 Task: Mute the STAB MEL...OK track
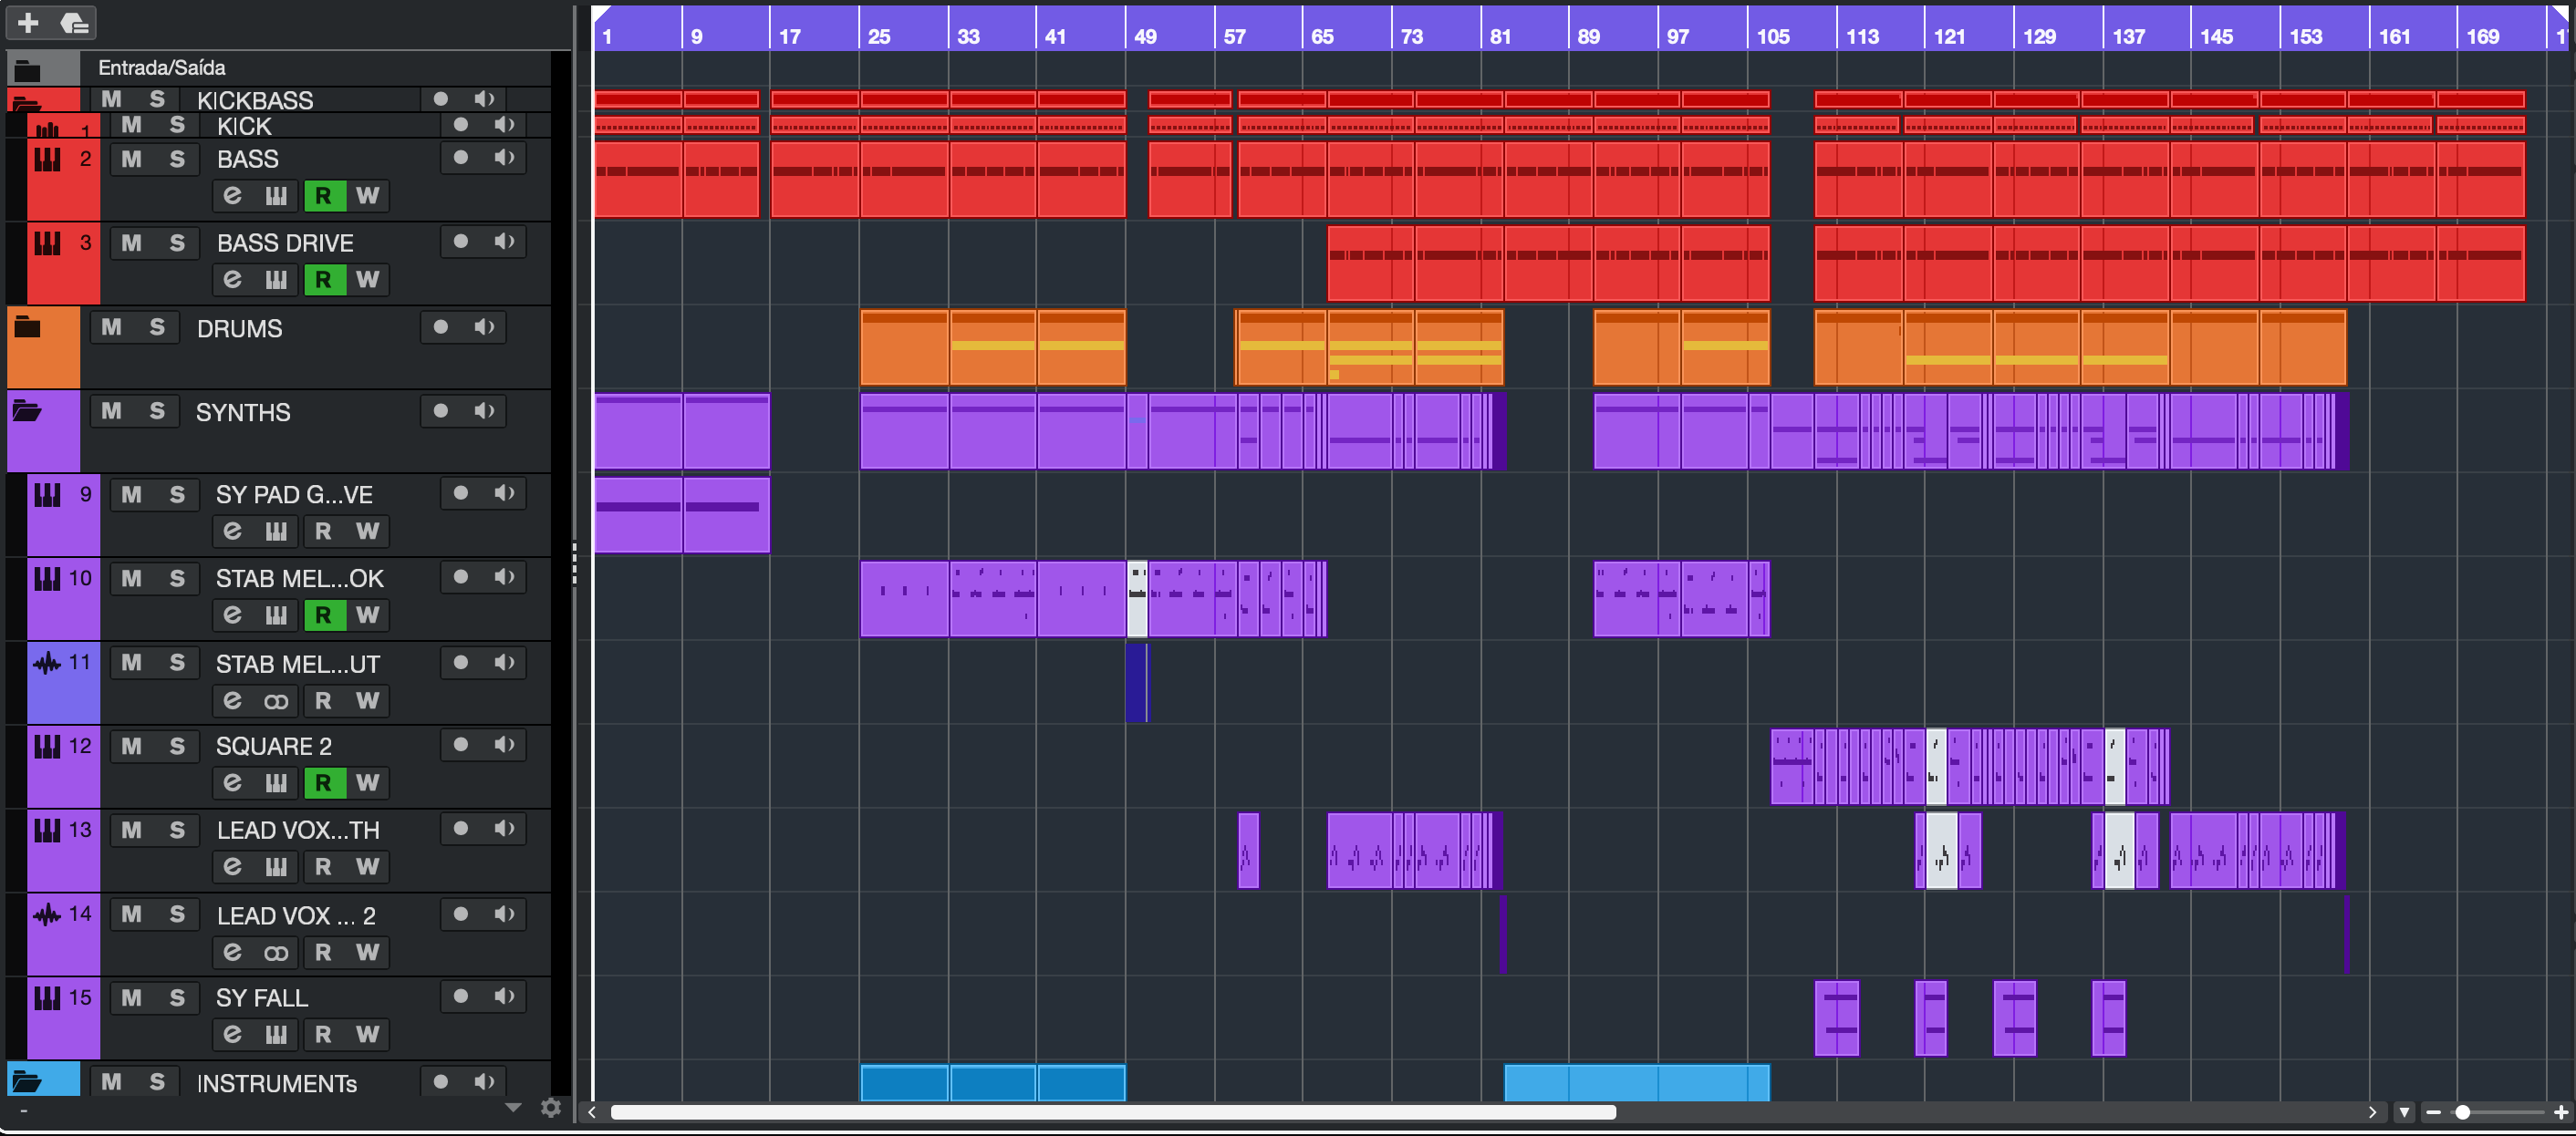point(131,579)
